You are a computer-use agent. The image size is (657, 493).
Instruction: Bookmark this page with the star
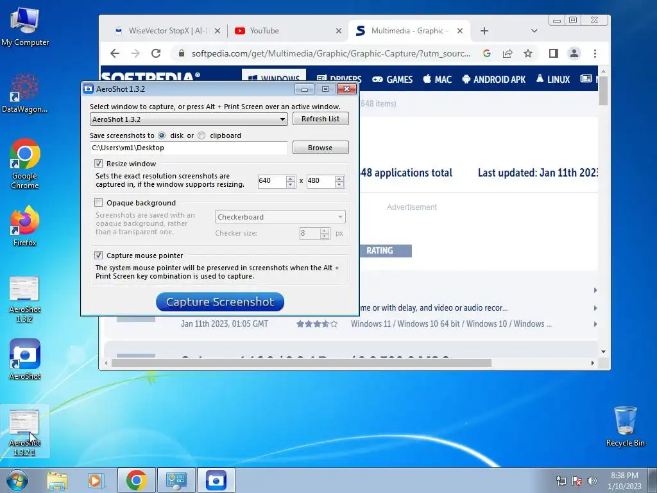(x=528, y=53)
